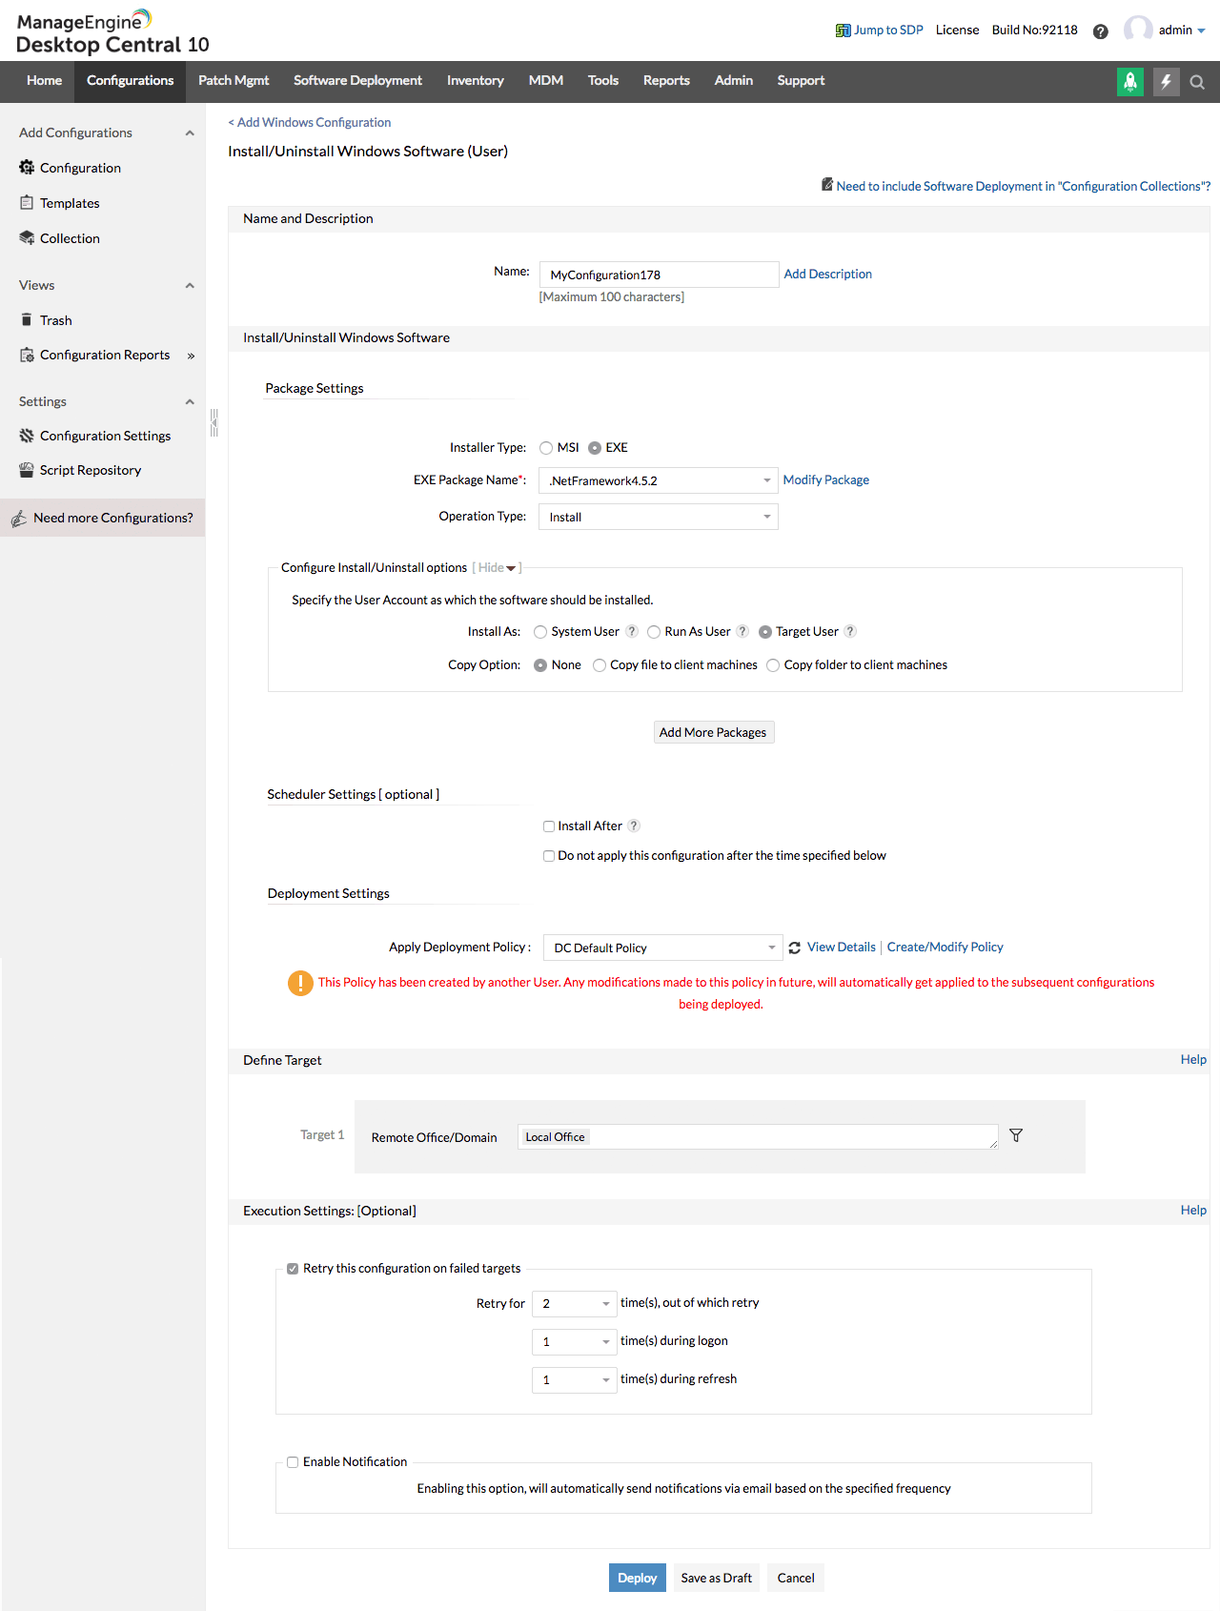The image size is (1220, 1611).
Task: Choose Target User option
Action: click(765, 632)
